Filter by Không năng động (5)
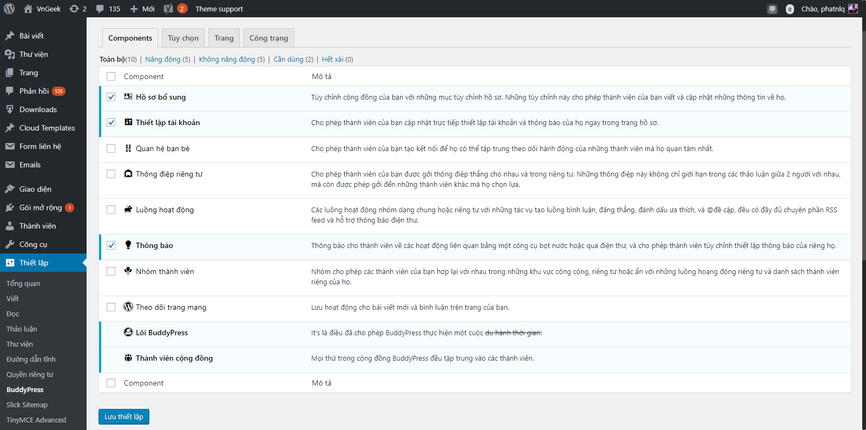866x430 pixels. click(232, 59)
